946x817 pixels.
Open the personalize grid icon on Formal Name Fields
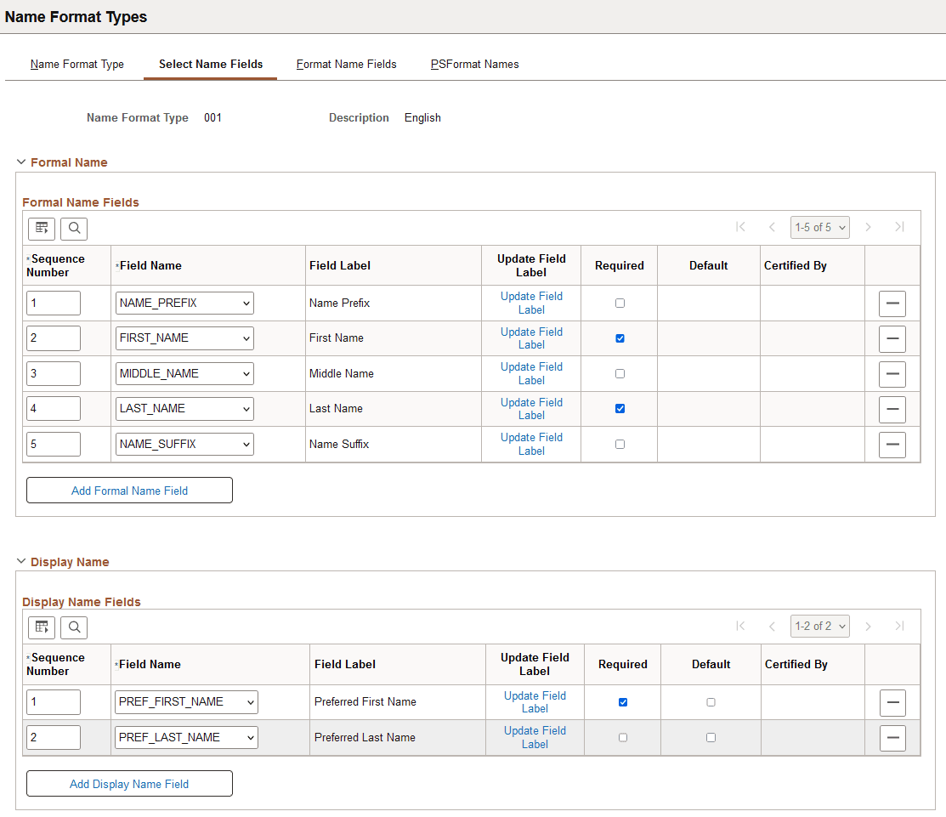(x=41, y=228)
